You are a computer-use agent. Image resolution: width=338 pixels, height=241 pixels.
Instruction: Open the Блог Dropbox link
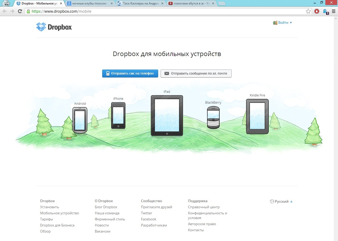[106, 207]
